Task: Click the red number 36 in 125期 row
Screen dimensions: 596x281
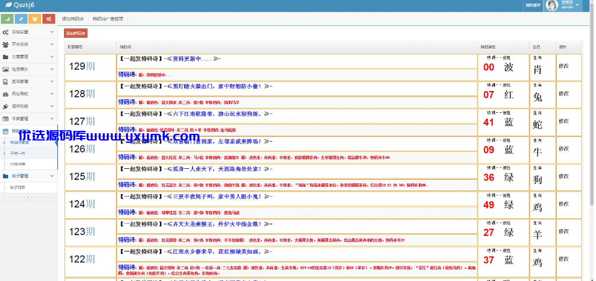Action: tap(489, 178)
